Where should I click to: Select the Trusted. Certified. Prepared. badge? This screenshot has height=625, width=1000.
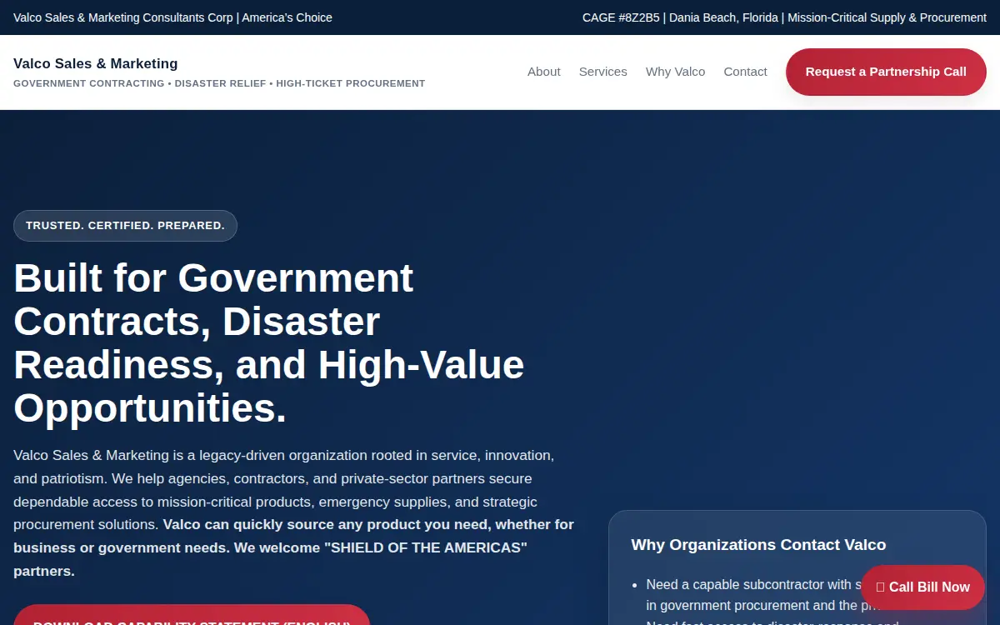pyautogui.click(x=125, y=226)
